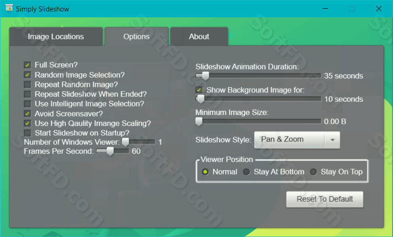Choose Stay At Bottom viewer position
This screenshot has height=237, width=393.
point(247,172)
